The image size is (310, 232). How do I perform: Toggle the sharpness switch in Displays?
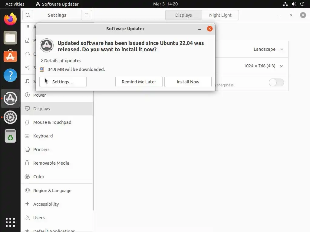tap(276, 82)
